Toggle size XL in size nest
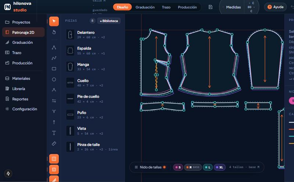Image resolution: width=294 pixels, height=182 pixels. pos(219,167)
